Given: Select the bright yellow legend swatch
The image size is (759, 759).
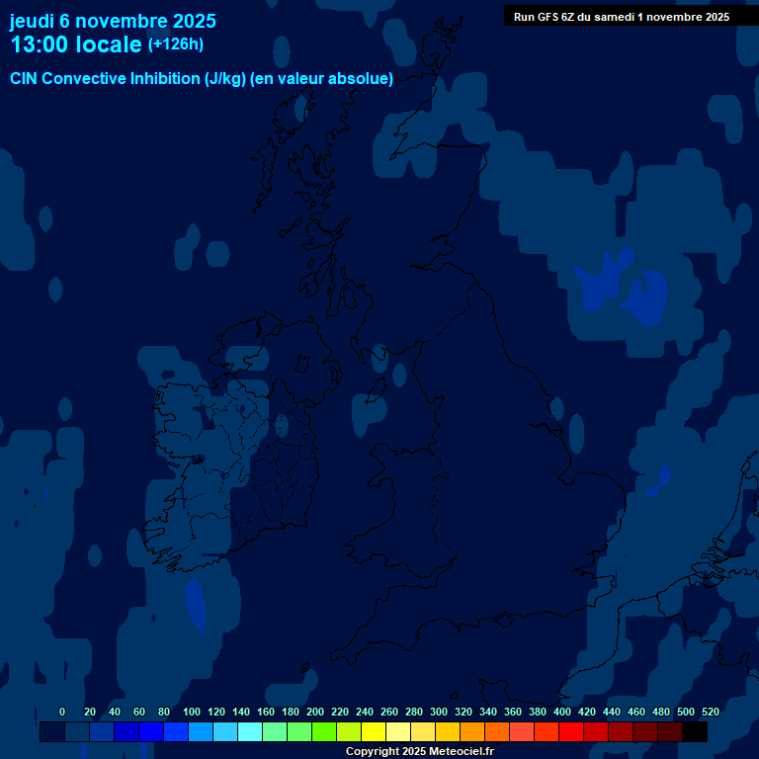Looking at the screenshot, I should [374, 732].
